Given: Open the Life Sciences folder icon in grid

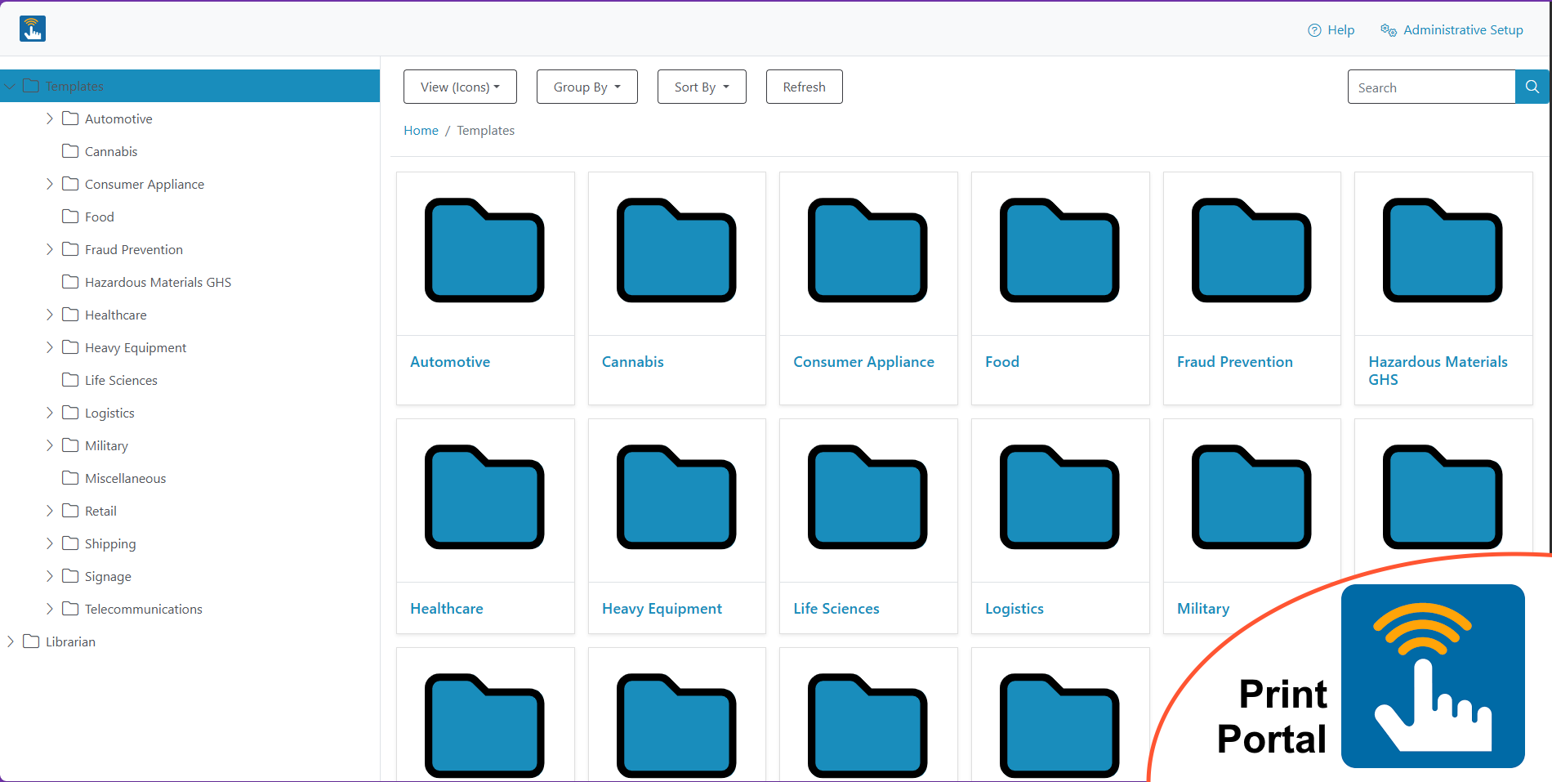Looking at the screenshot, I should 867,497.
